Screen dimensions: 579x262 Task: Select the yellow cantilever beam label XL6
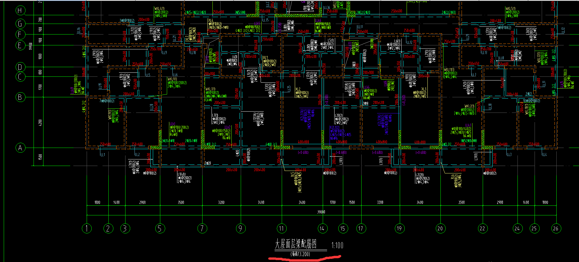click(452, 177)
